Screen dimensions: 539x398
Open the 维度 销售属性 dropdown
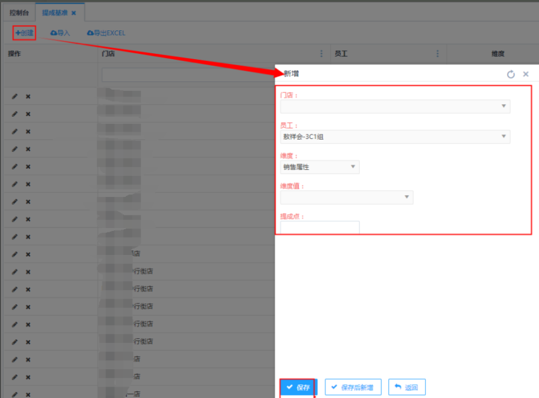[320, 167]
